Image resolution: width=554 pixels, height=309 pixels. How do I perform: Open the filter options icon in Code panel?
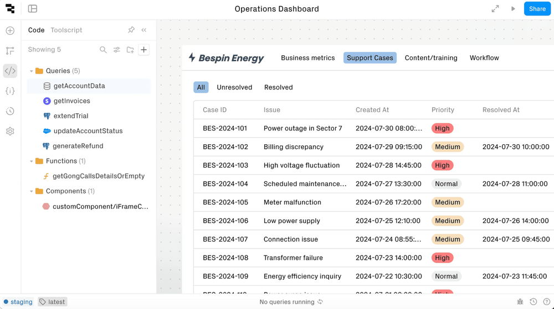(x=116, y=50)
